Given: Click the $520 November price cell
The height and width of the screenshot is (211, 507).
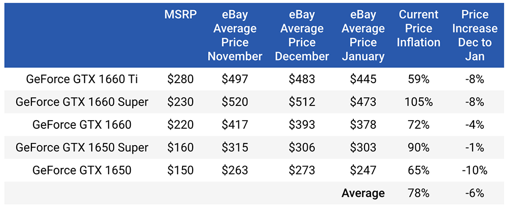Looking at the screenshot, I should (235, 102).
